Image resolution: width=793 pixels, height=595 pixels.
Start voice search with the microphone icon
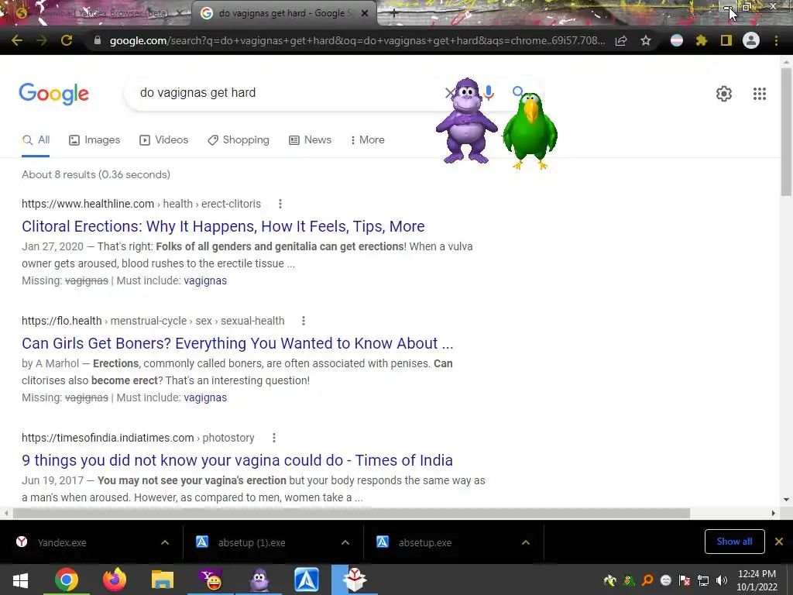tap(489, 93)
